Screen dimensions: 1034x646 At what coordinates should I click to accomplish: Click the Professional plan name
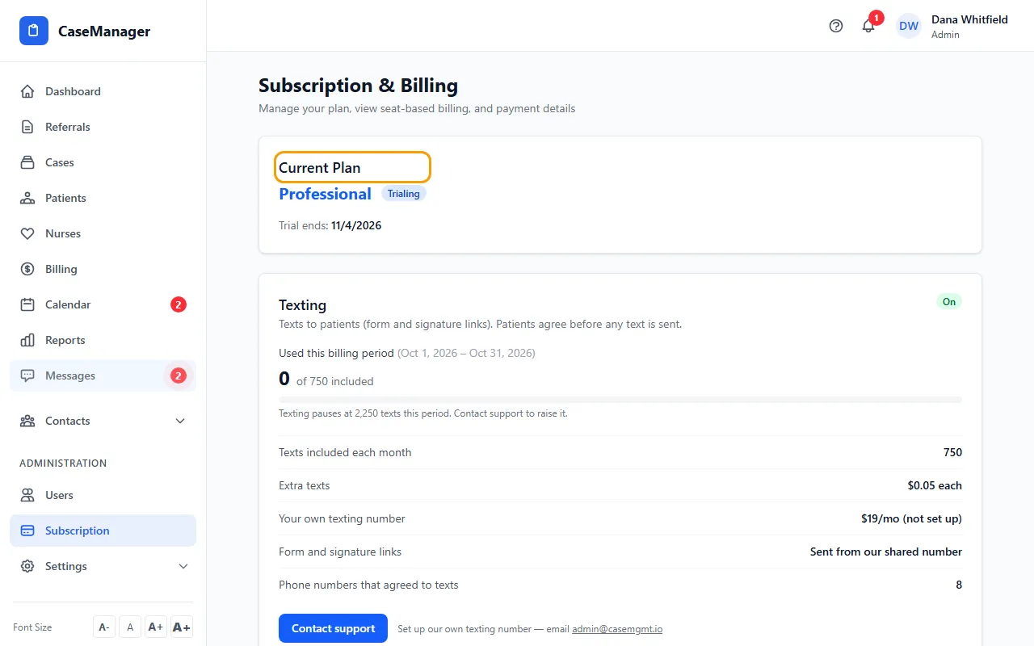point(325,194)
